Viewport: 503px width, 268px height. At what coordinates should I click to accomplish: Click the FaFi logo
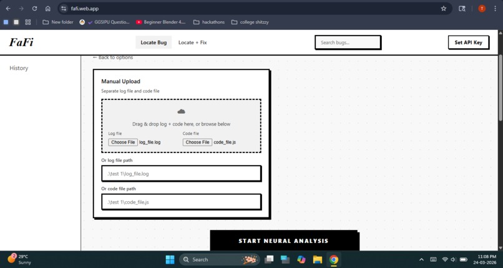[21, 42]
